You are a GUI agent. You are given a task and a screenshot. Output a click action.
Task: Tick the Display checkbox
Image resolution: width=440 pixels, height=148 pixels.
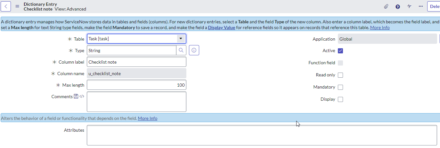coord(340,99)
